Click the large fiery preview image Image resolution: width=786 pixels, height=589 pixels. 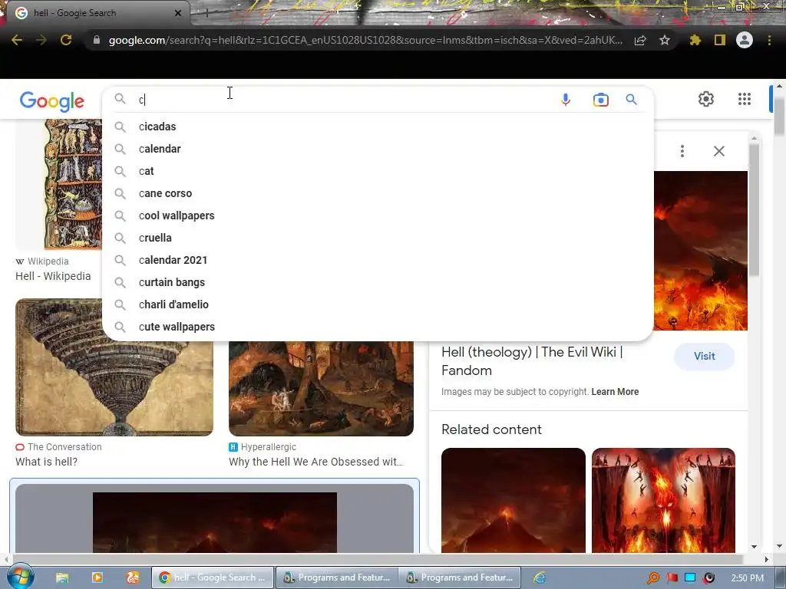point(700,251)
